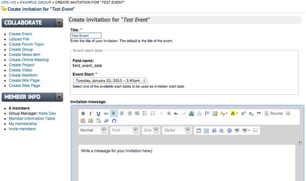Toggle Source view in editor
Image resolution: width=306 pixels, height=181 pixels.
pos(273,113)
